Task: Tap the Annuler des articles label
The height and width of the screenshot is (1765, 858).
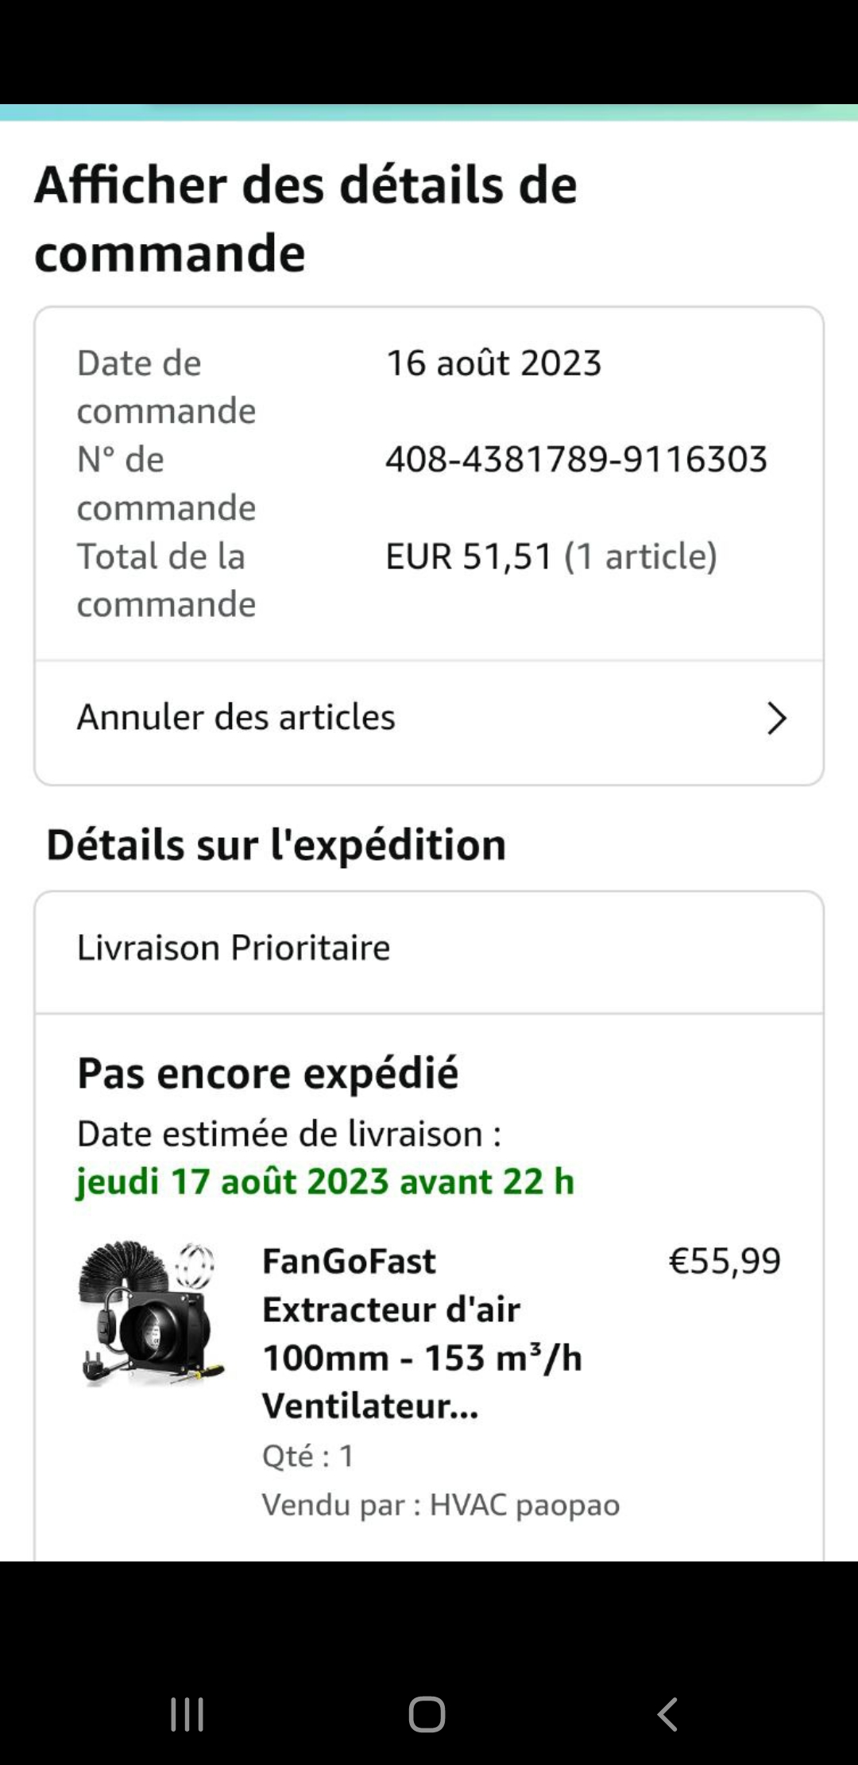Action: coord(236,717)
